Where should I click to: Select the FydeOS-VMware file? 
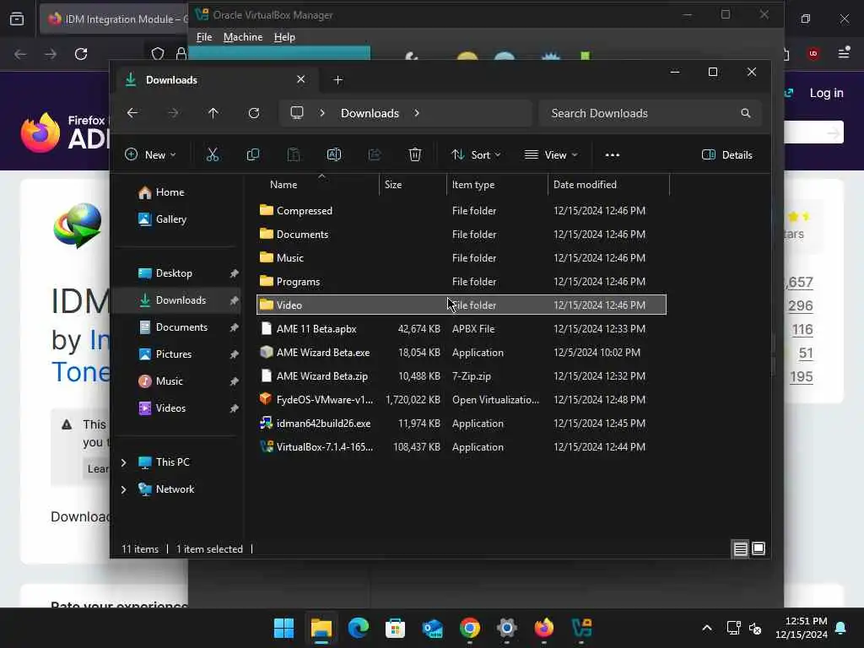coord(462,400)
